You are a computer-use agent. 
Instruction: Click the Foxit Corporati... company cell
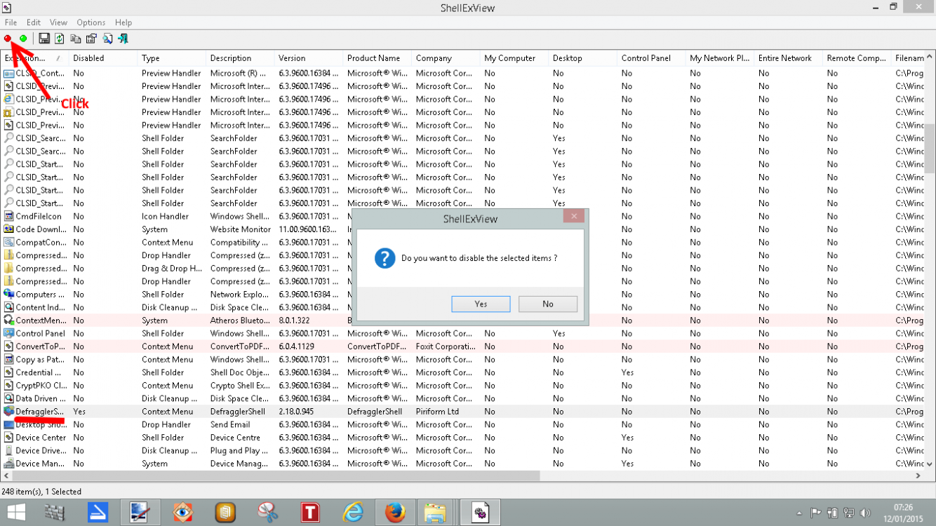pos(445,346)
